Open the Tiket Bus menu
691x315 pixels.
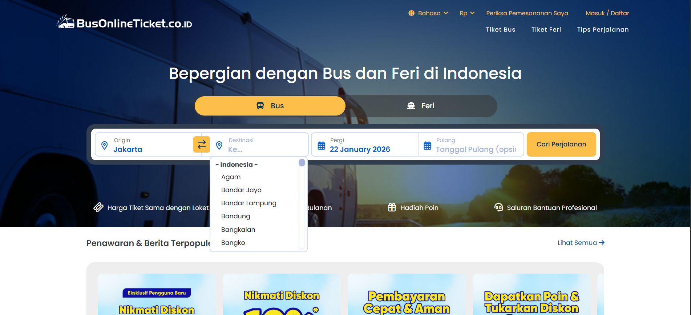tap(500, 29)
